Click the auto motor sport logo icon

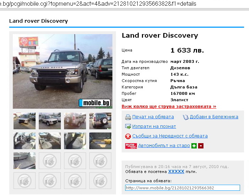(131, 146)
